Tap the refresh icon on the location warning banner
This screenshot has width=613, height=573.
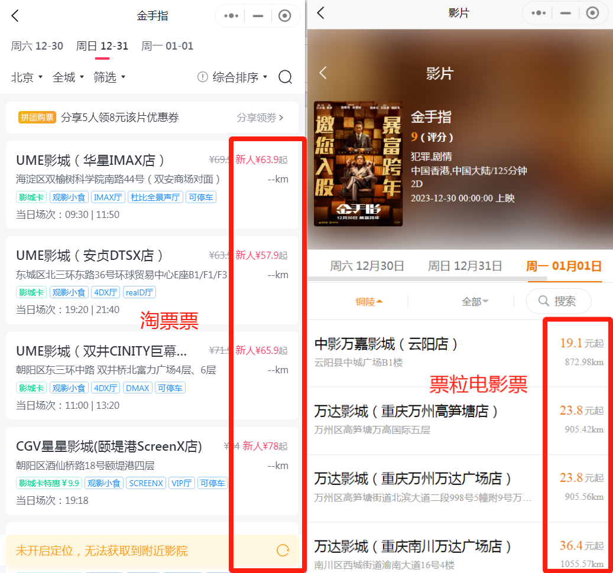283,551
